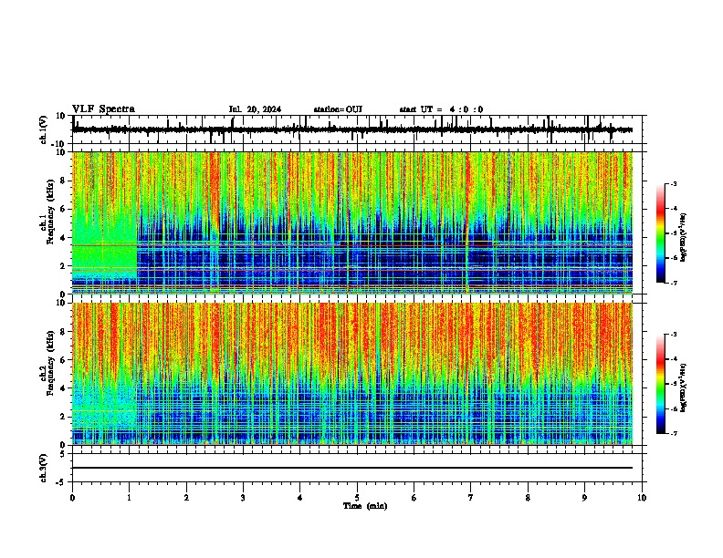Click the ch.2 frequency tick "6"
Screen dimensions: 723x558
coord(63,360)
